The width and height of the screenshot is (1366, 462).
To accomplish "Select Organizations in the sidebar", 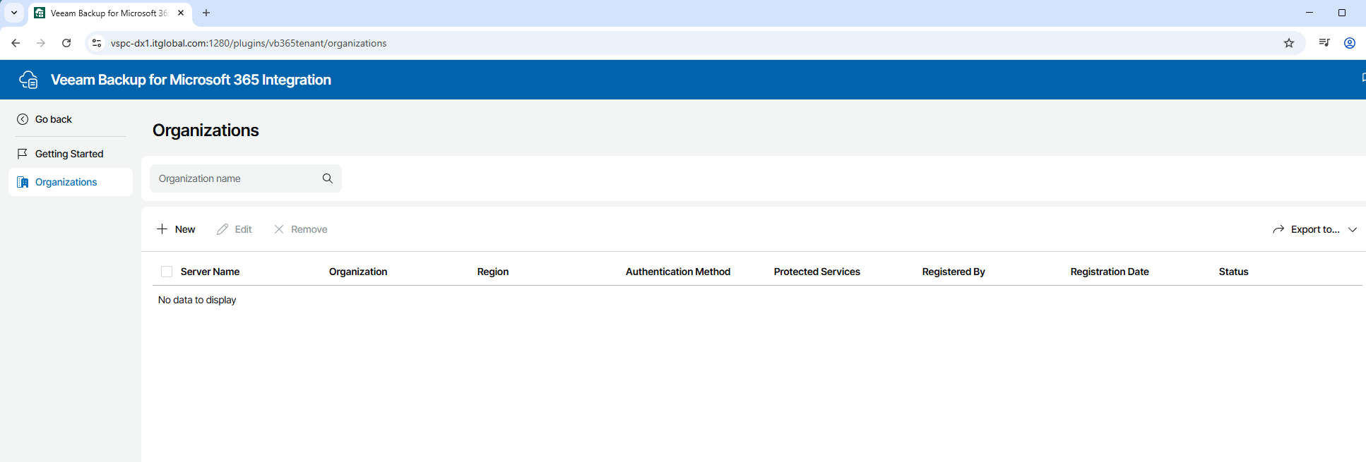I will 70,182.
